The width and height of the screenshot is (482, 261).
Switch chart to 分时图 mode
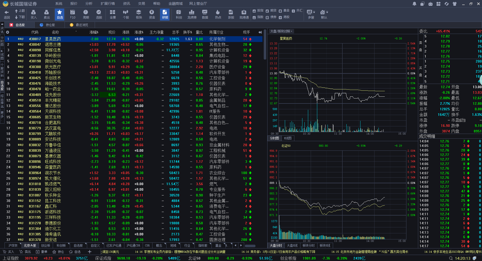[x=275, y=138]
